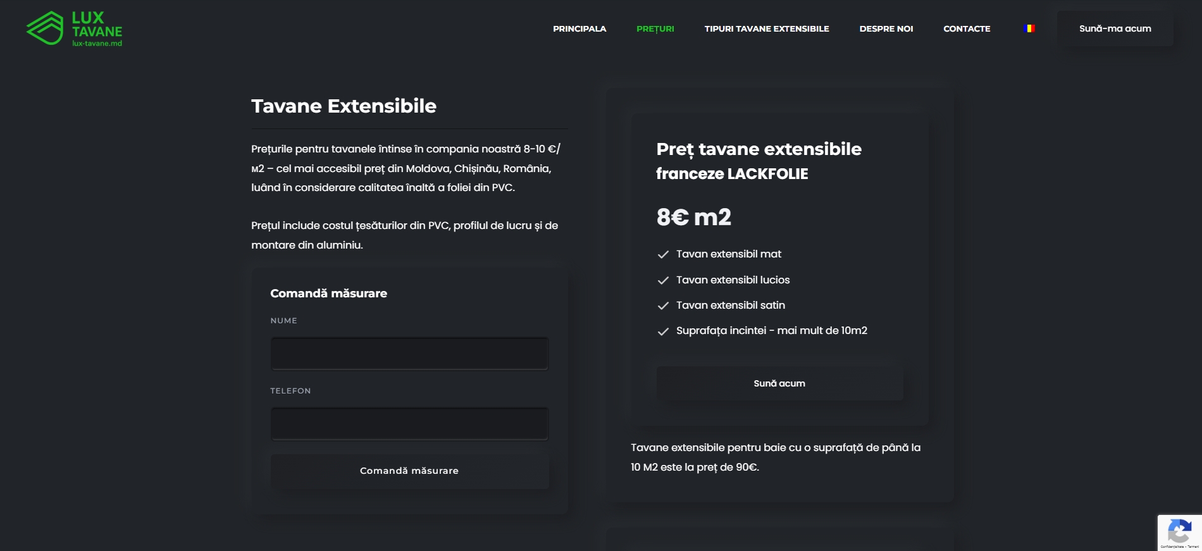Viewport: 1202px width, 551px height.
Task: Open TIPURI TAVANE EXTENSIBILE in navigation
Action: pyautogui.click(x=766, y=28)
